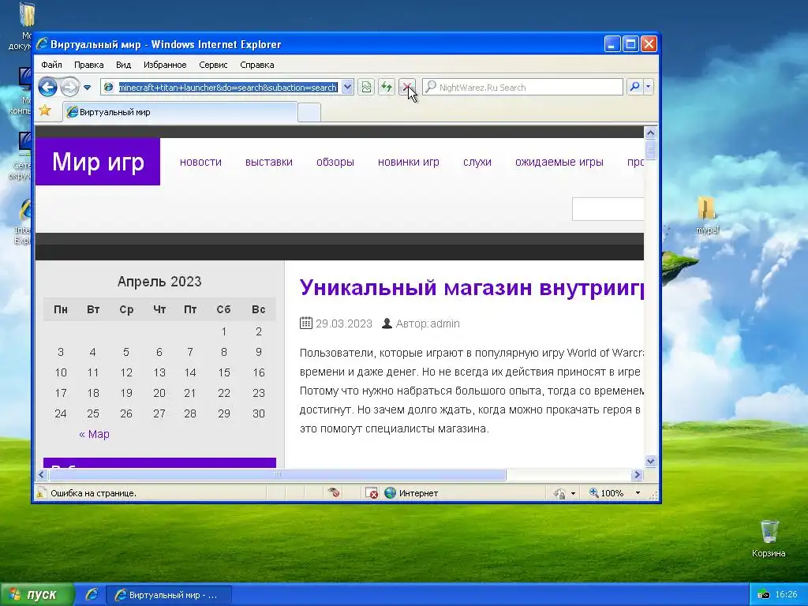Click the author person icon

(x=387, y=323)
